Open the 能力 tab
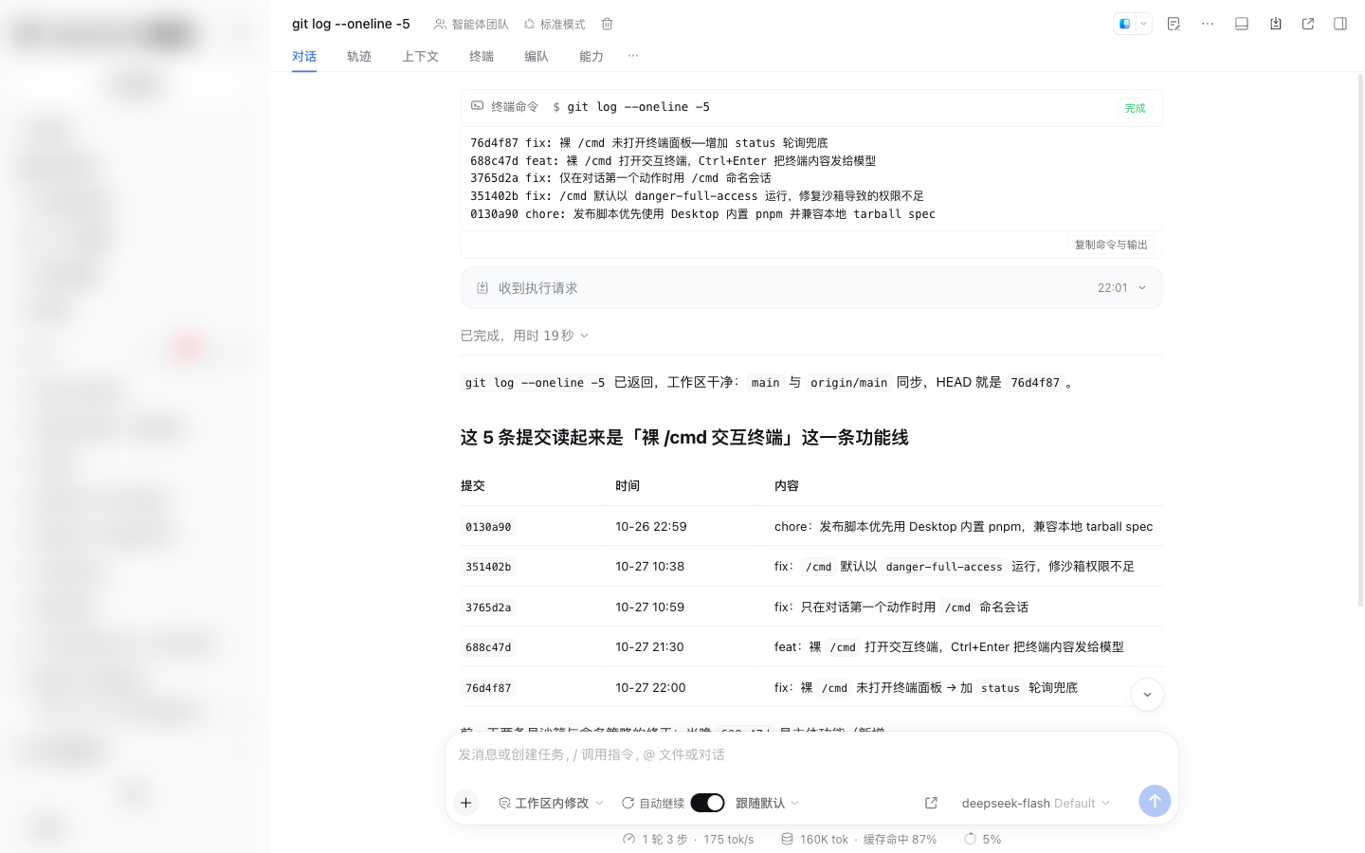The image size is (1365, 853). coord(591,57)
